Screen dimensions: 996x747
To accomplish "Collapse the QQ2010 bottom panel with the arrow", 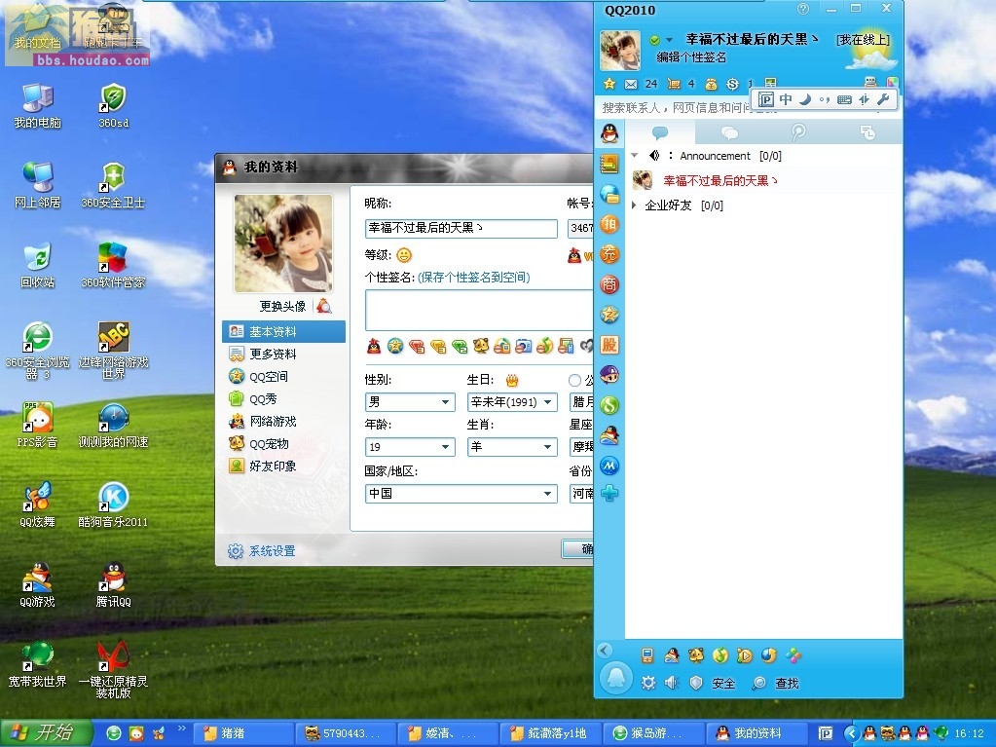I will click(x=606, y=650).
